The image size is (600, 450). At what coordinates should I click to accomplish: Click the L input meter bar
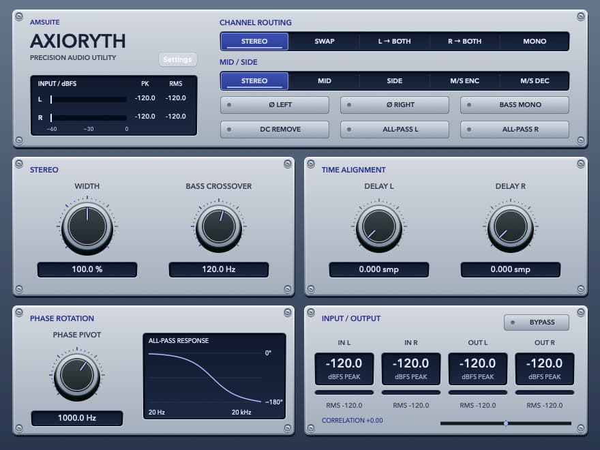pyautogui.click(x=89, y=100)
